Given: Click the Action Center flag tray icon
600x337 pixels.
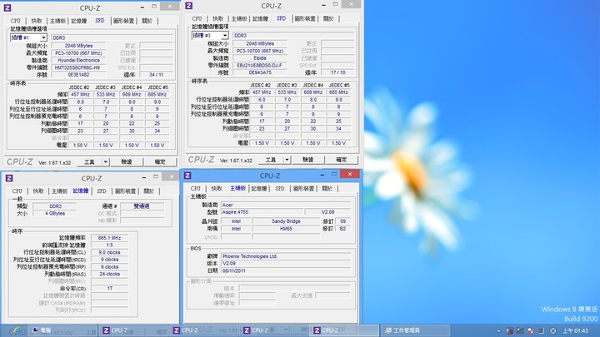Looking at the screenshot, I should coord(531,331).
